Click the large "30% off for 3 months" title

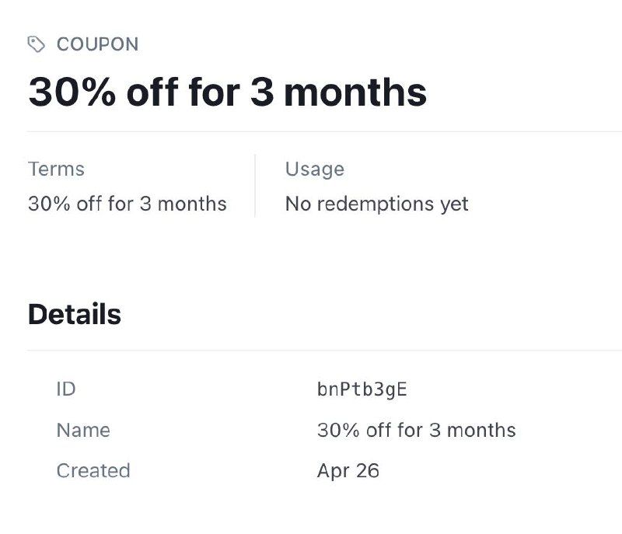[227, 92]
